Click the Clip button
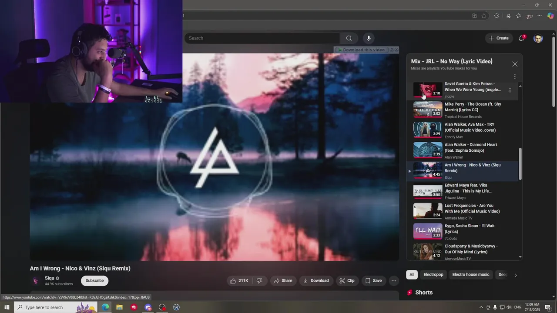Image resolution: width=557 pixels, height=313 pixels. (x=347, y=281)
